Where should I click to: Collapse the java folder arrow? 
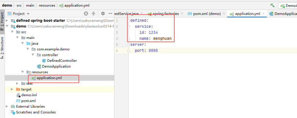(22, 44)
